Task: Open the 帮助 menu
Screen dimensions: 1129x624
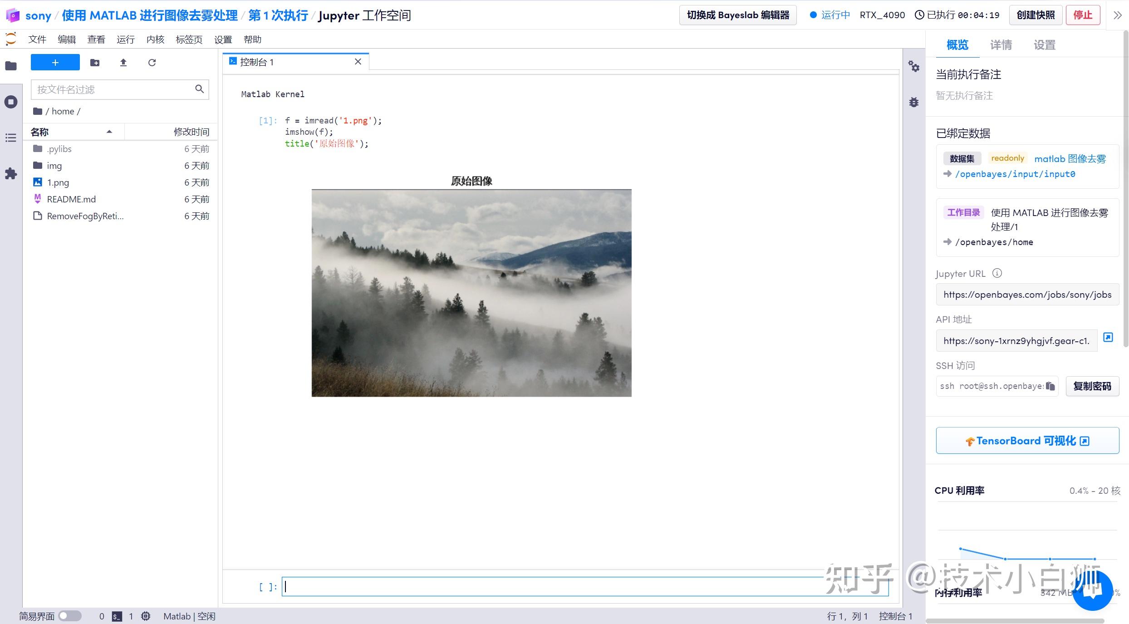Action: 253,39
